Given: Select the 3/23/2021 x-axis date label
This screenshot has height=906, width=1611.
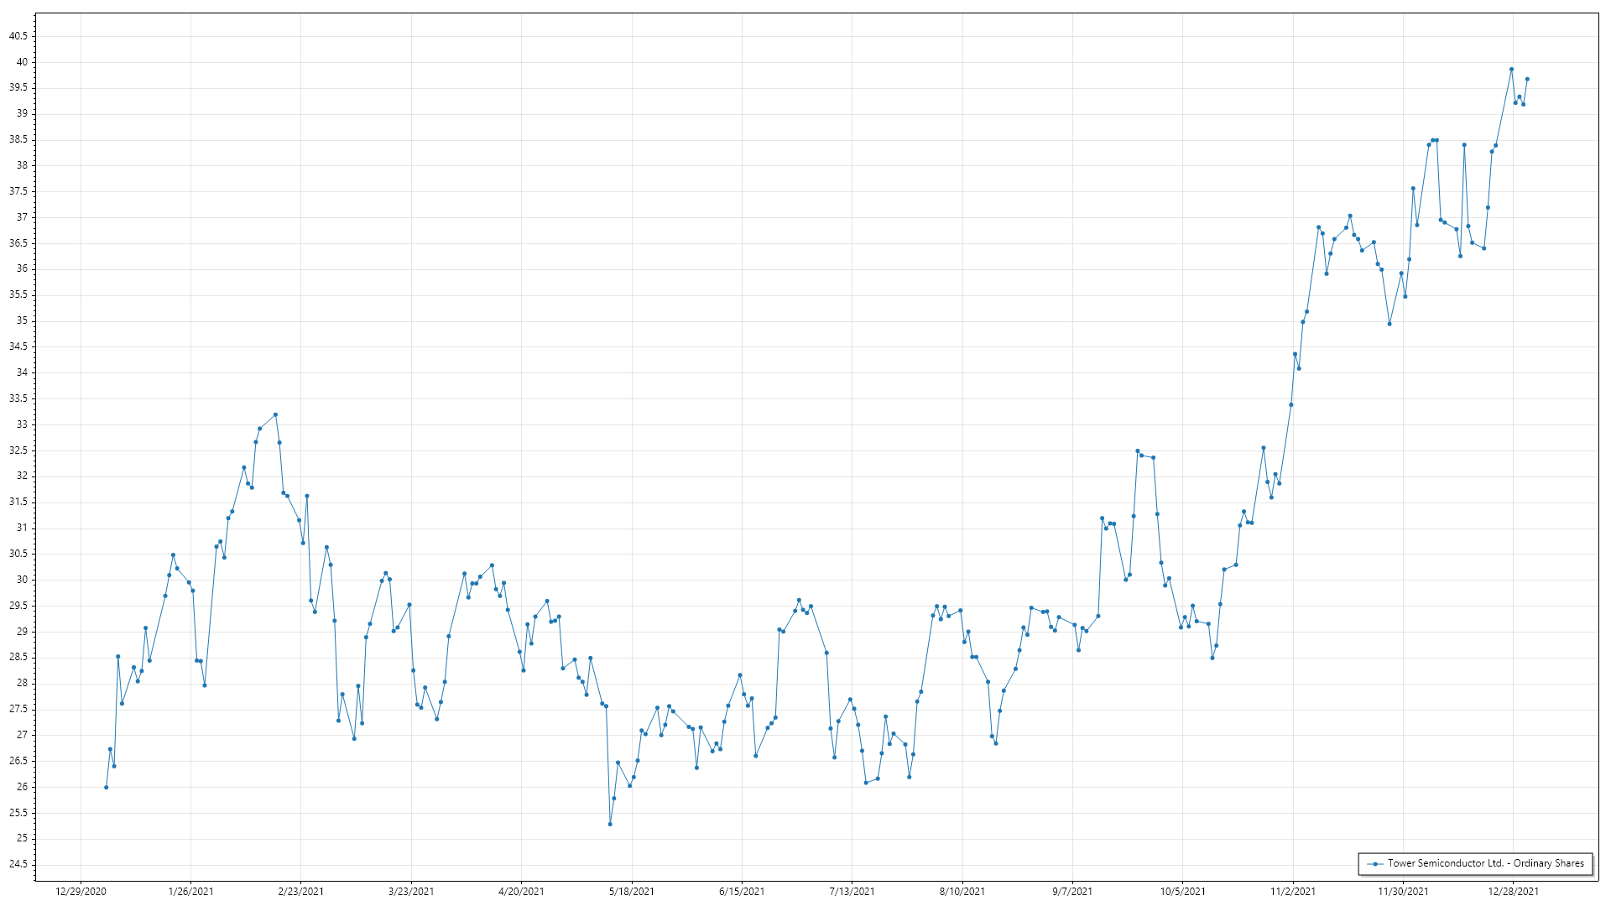Looking at the screenshot, I should coord(411,891).
